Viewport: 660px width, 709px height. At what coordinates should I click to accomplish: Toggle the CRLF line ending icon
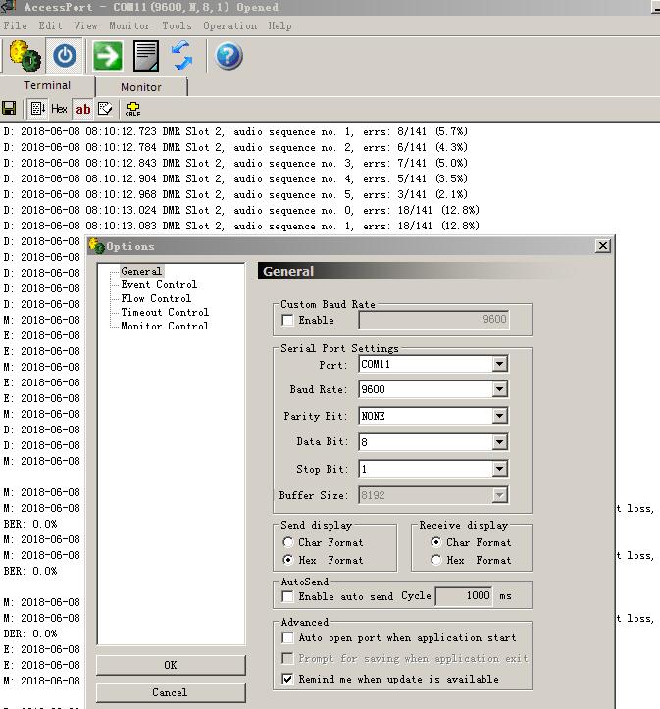pos(133,109)
